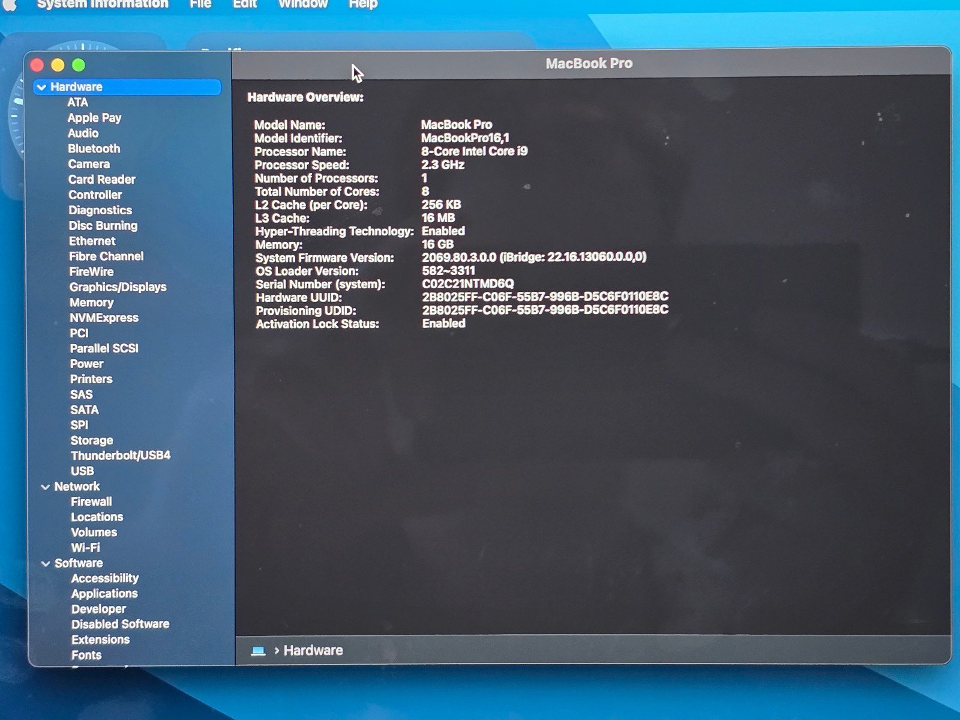This screenshot has width=960, height=720.
Task: Minimize window with yellow button
Action: [x=58, y=65]
